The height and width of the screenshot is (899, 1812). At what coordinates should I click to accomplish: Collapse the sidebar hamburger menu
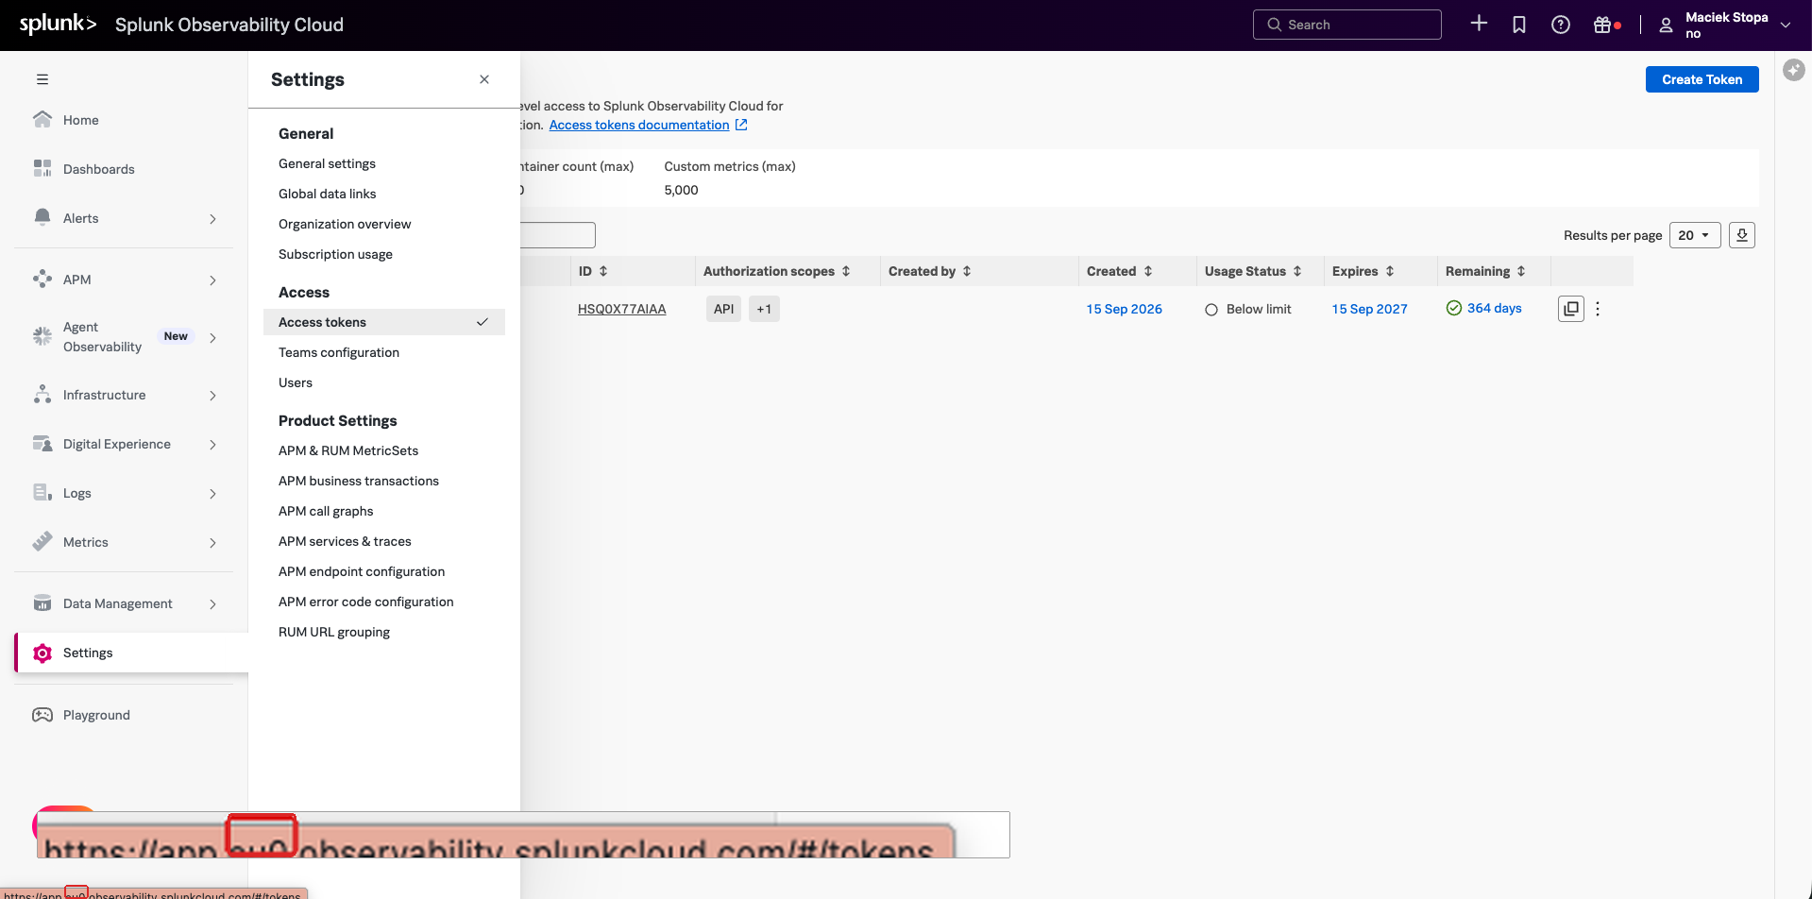[42, 79]
